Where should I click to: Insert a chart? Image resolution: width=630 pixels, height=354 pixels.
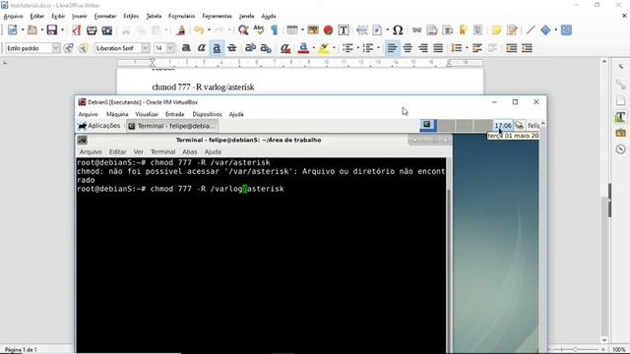coord(328,30)
